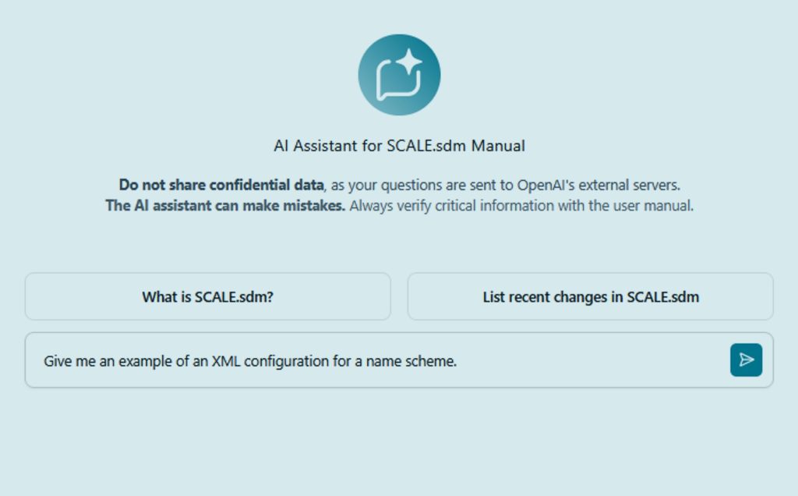
Task: Click the send message arrow icon
Action: (746, 360)
